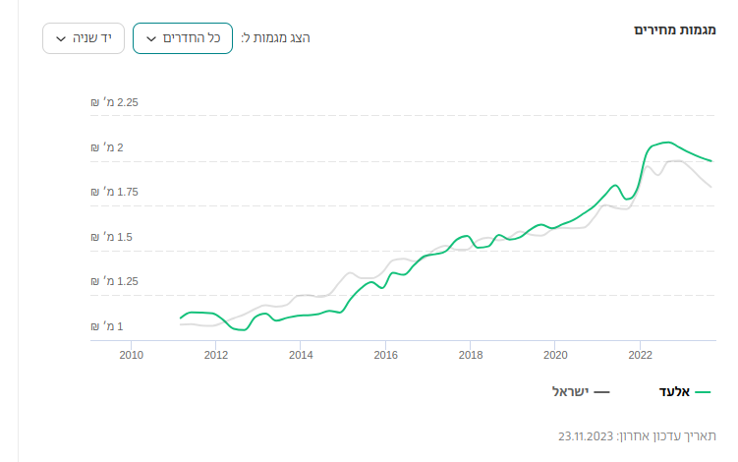This screenshot has height=462, width=738.
Task: Click the 2022 label on x-axis
Action: 641,355
